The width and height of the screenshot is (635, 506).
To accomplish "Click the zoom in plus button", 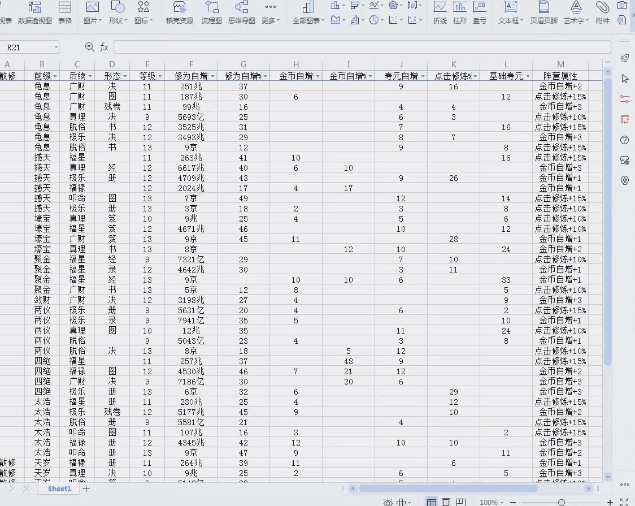I will 610,503.
